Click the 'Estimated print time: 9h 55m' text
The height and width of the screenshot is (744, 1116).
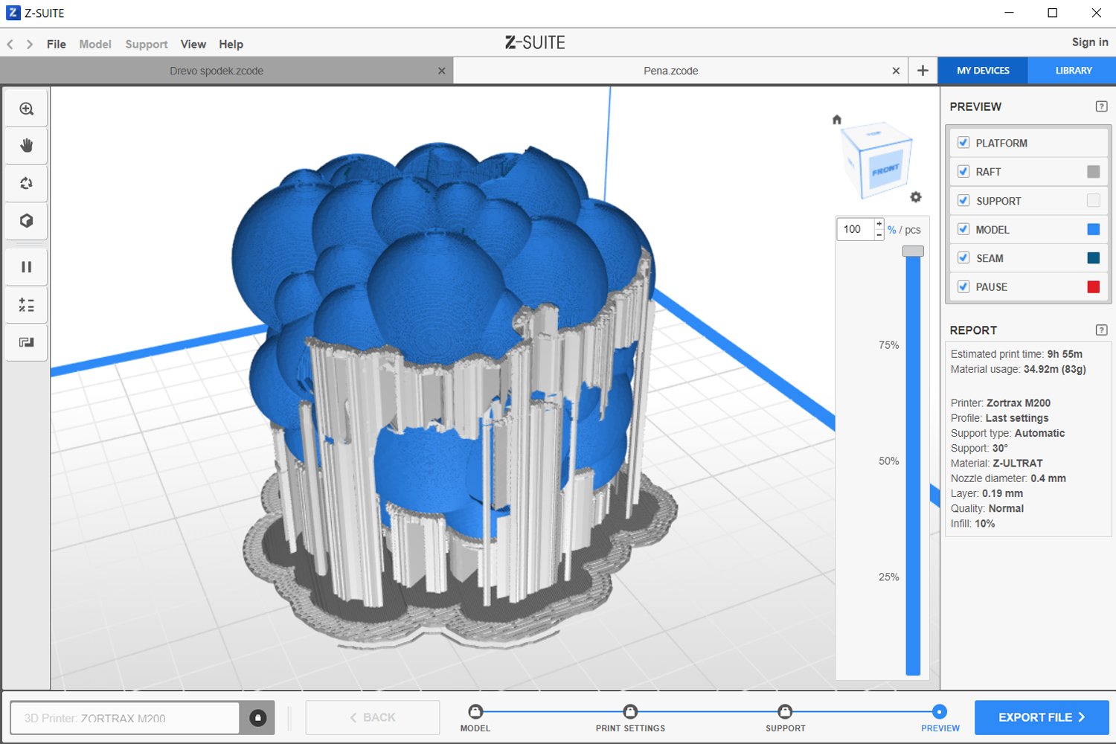pyautogui.click(x=1016, y=354)
